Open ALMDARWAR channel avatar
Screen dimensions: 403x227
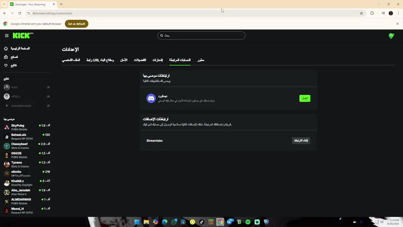coord(7,201)
